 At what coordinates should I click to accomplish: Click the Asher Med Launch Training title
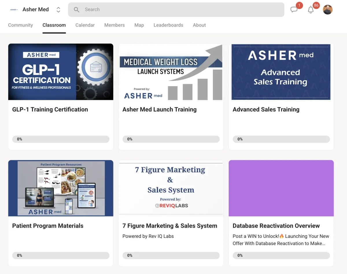[x=160, y=109]
